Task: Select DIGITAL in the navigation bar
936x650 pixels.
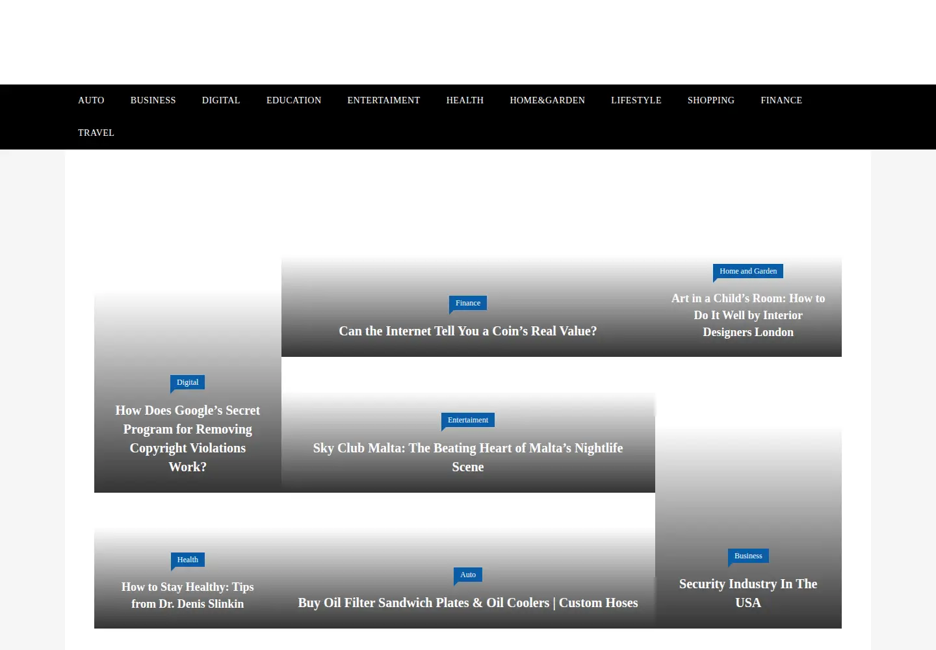Action: 221,100
